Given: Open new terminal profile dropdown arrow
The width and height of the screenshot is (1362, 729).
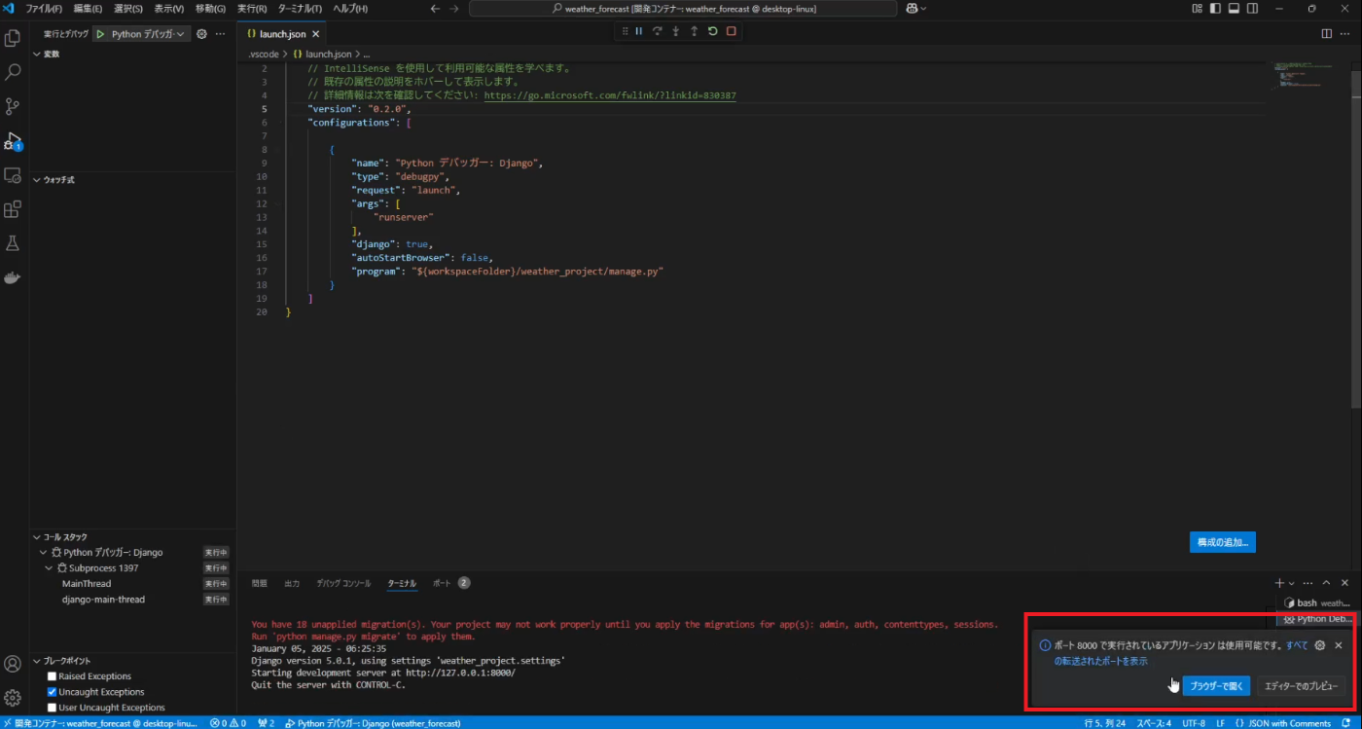Looking at the screenshot, I should pyautogui.click(x=1292, y=583).
